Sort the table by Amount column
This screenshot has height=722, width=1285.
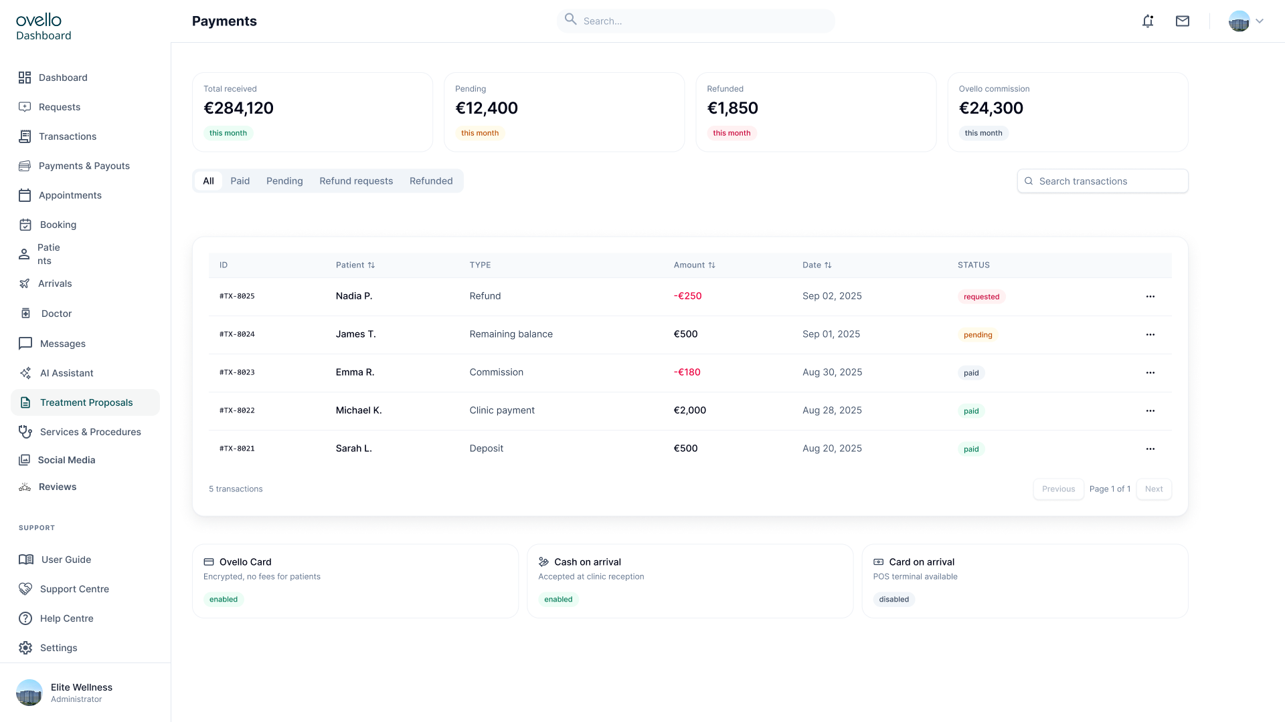coord(695,265)
